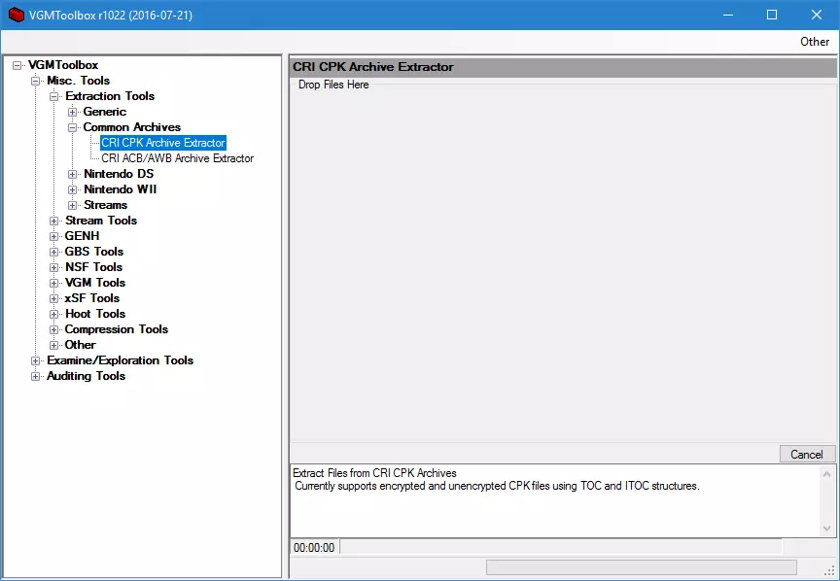Select the Nintendo WII label
The height and width of the screenshot is (581, 840).
coord(120,189)
